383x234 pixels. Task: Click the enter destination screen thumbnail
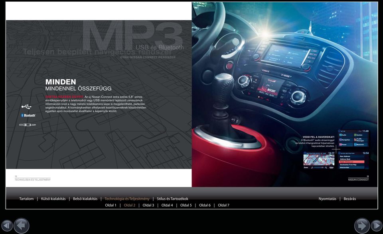[x=353, y=160]
